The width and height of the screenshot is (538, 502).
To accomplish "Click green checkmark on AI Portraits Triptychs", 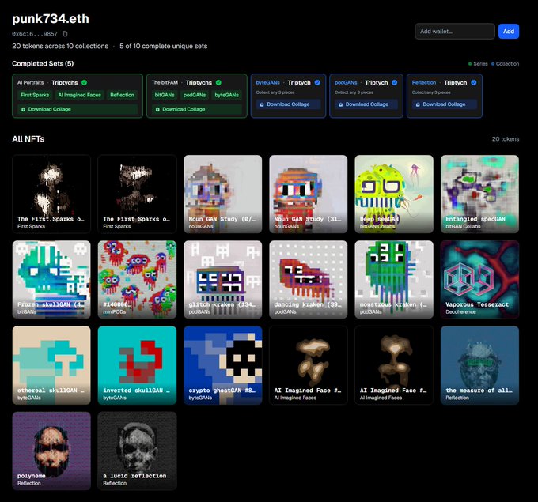I will 85,82.
